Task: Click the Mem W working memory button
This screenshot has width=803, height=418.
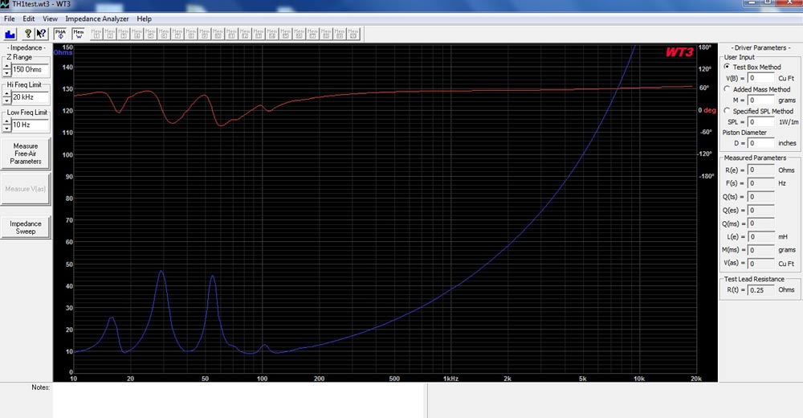Action: point(79,34)
